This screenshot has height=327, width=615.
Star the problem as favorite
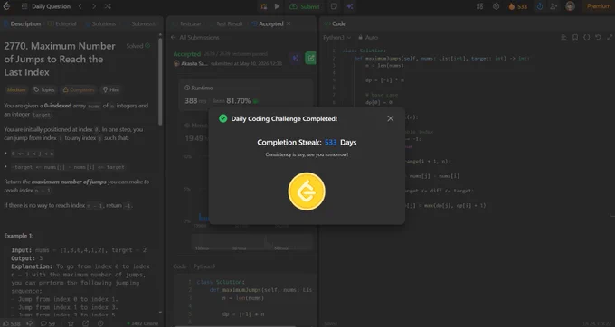pyautogui.click(x=71, y=323)
